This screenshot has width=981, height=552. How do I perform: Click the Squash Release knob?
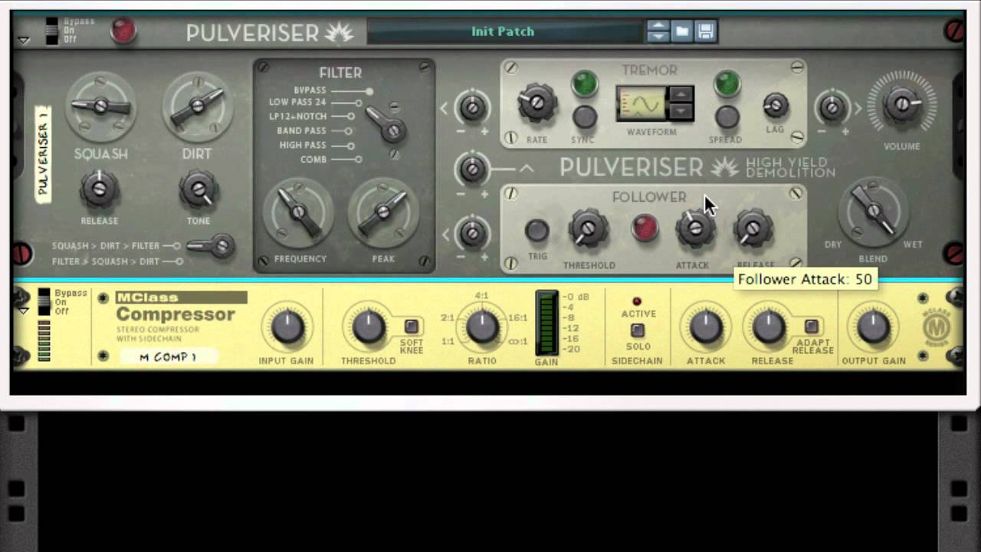[x=99, y=189]
